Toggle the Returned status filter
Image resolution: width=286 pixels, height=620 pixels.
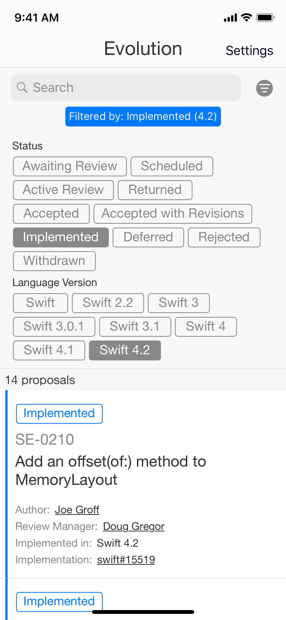pos(155,190)
